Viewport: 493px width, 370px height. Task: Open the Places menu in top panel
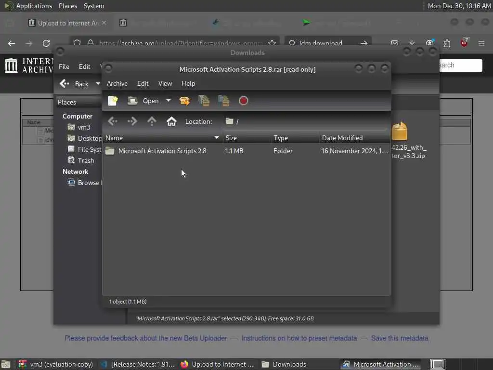pyautogui.click(x=67, y=6)
